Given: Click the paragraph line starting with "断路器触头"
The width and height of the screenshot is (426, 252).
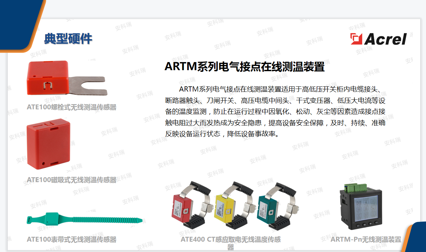Looking at the screenshot, I should [275, 100].
